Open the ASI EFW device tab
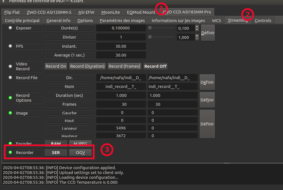 tap(86, 12)
